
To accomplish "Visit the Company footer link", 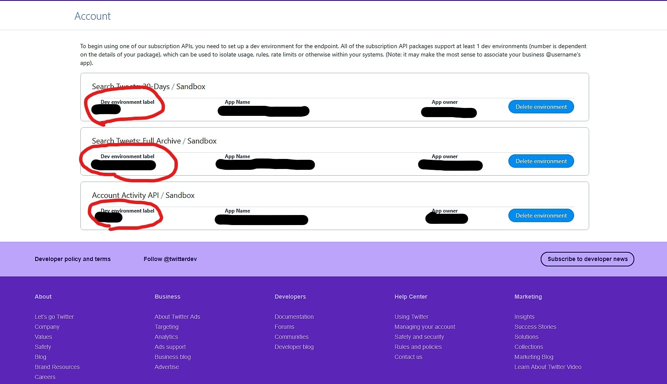I will tap(47, 327).
